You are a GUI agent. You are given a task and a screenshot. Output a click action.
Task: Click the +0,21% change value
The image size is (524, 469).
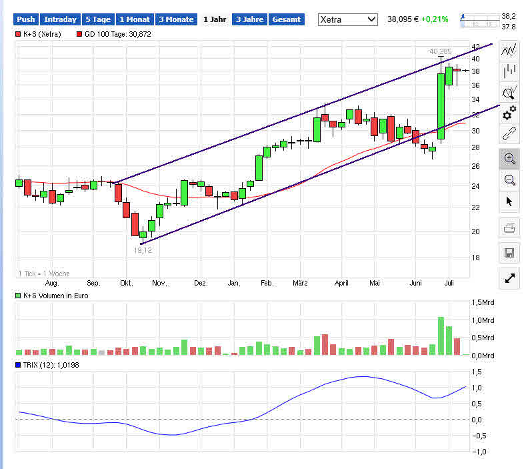point(435,19)
